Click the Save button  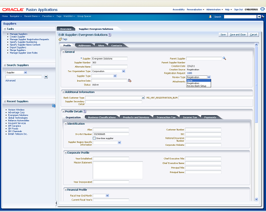point(223,35)
